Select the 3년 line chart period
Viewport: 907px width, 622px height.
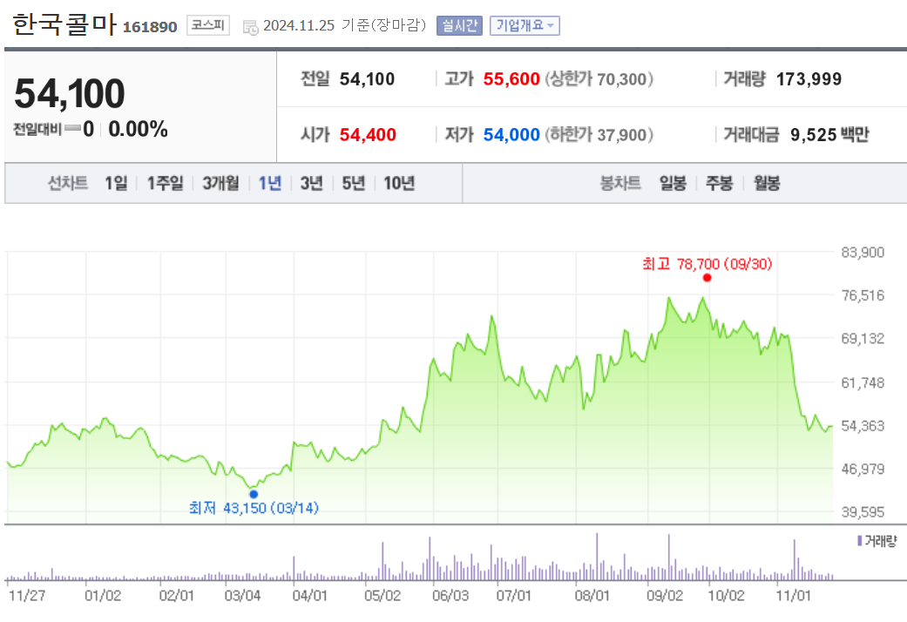click(x=311, y=184)
